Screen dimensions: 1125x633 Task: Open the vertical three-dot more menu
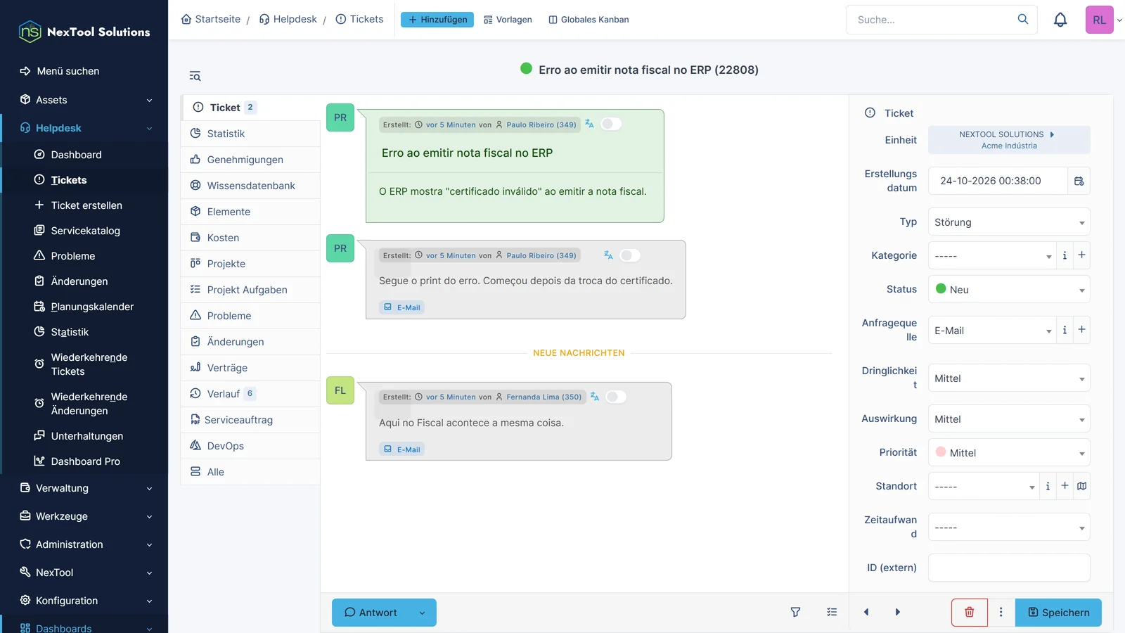click(x=1001, y=612)
